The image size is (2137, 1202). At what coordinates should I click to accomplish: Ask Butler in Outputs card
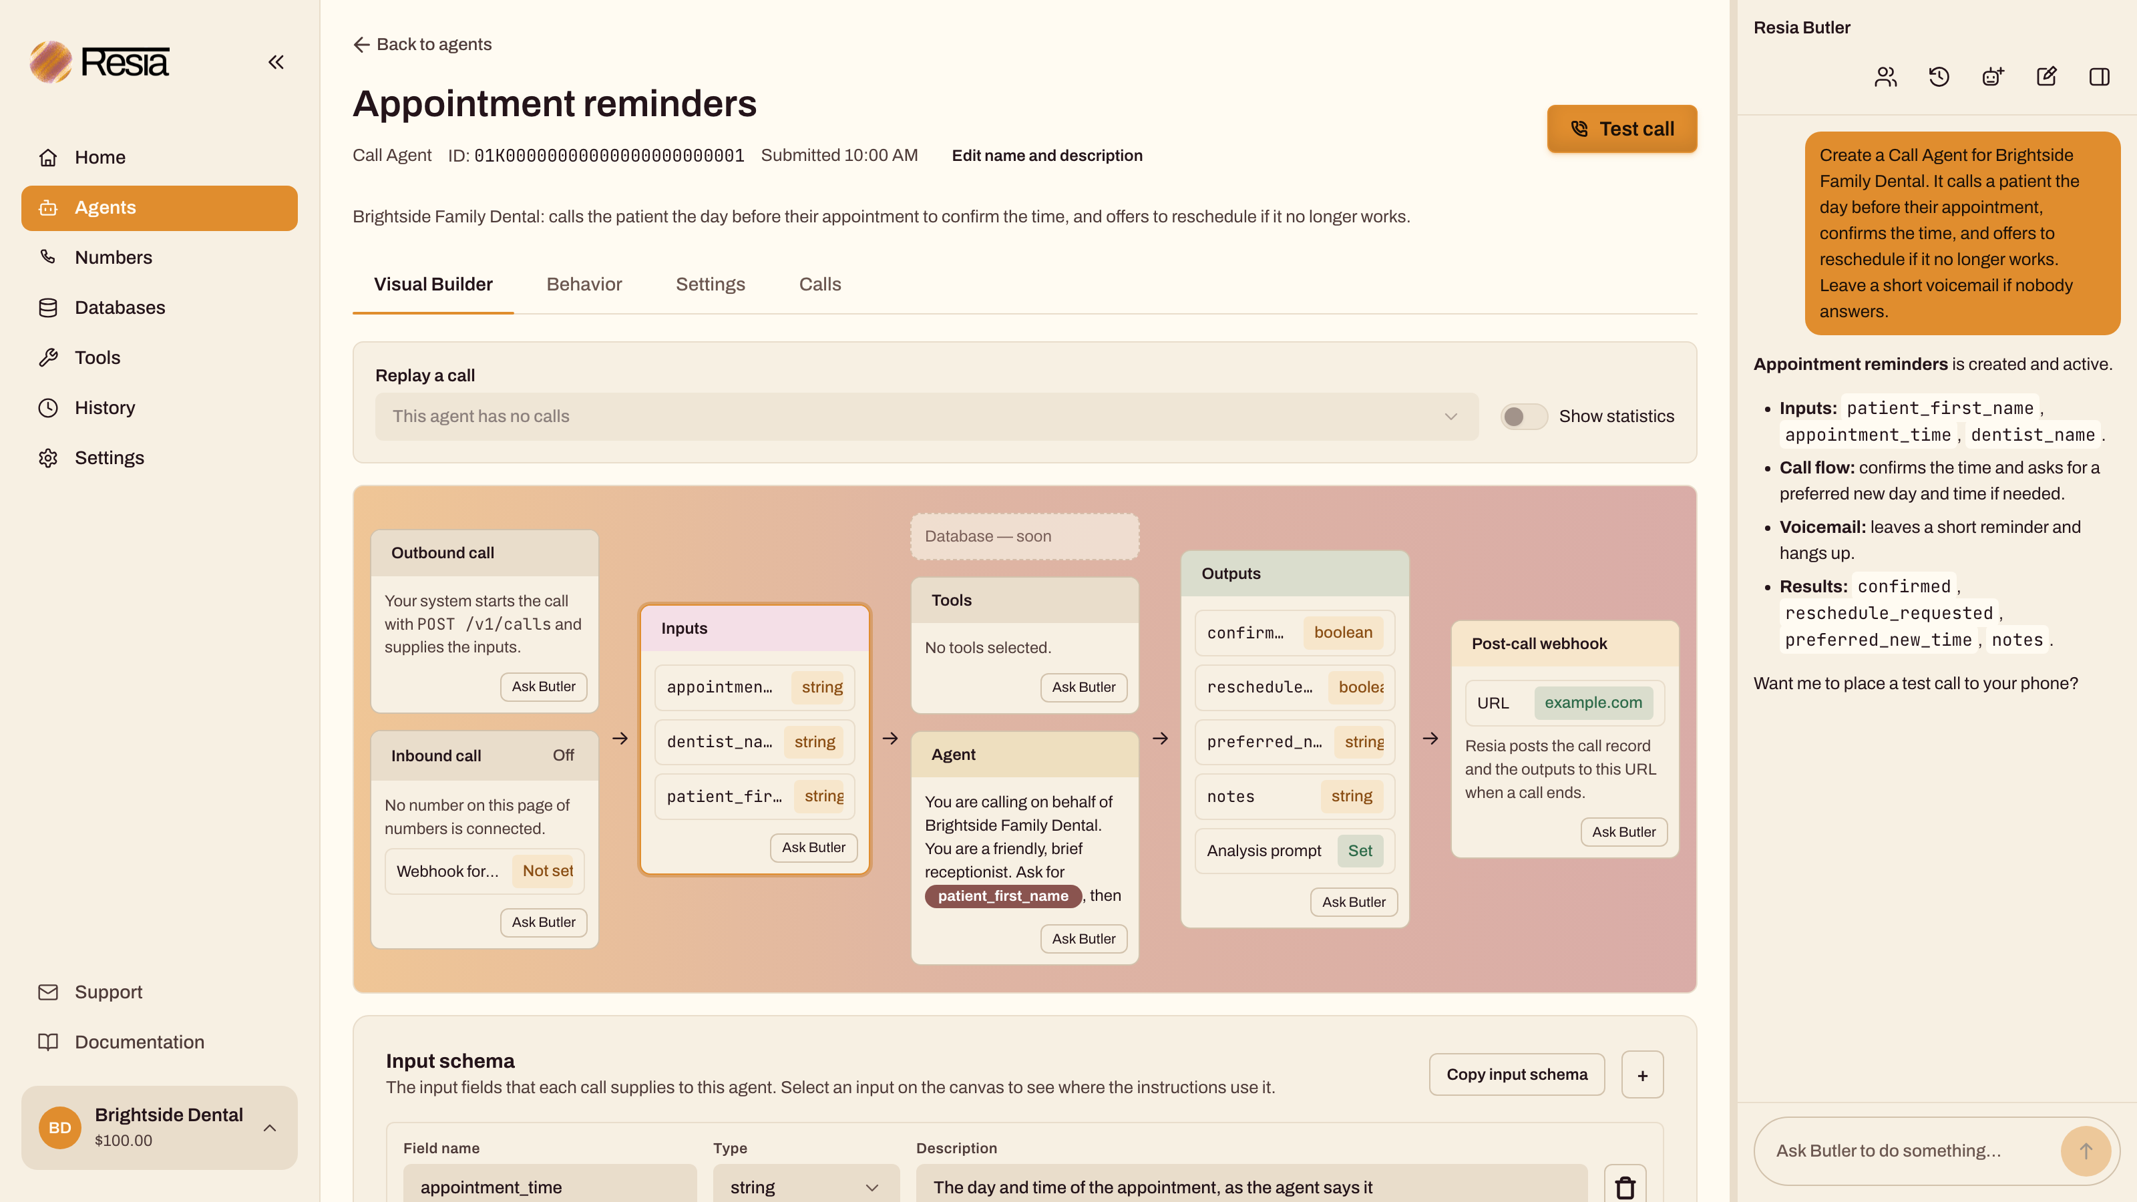click(1354, 901)
